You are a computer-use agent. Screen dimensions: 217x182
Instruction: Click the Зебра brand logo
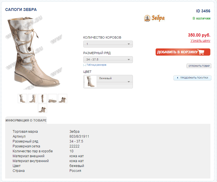pyautogui.click(x=154, y=18)
